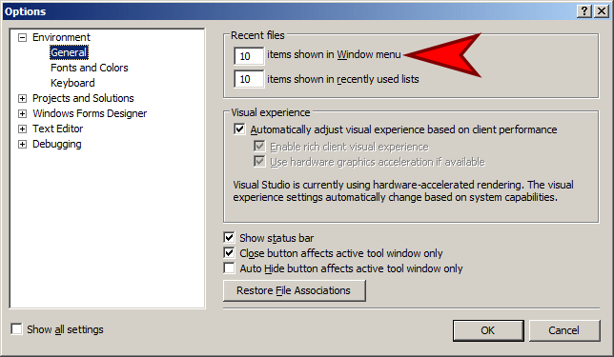Click Restore File Associations button
Screen dimensions: 614x357
point(294,290)
